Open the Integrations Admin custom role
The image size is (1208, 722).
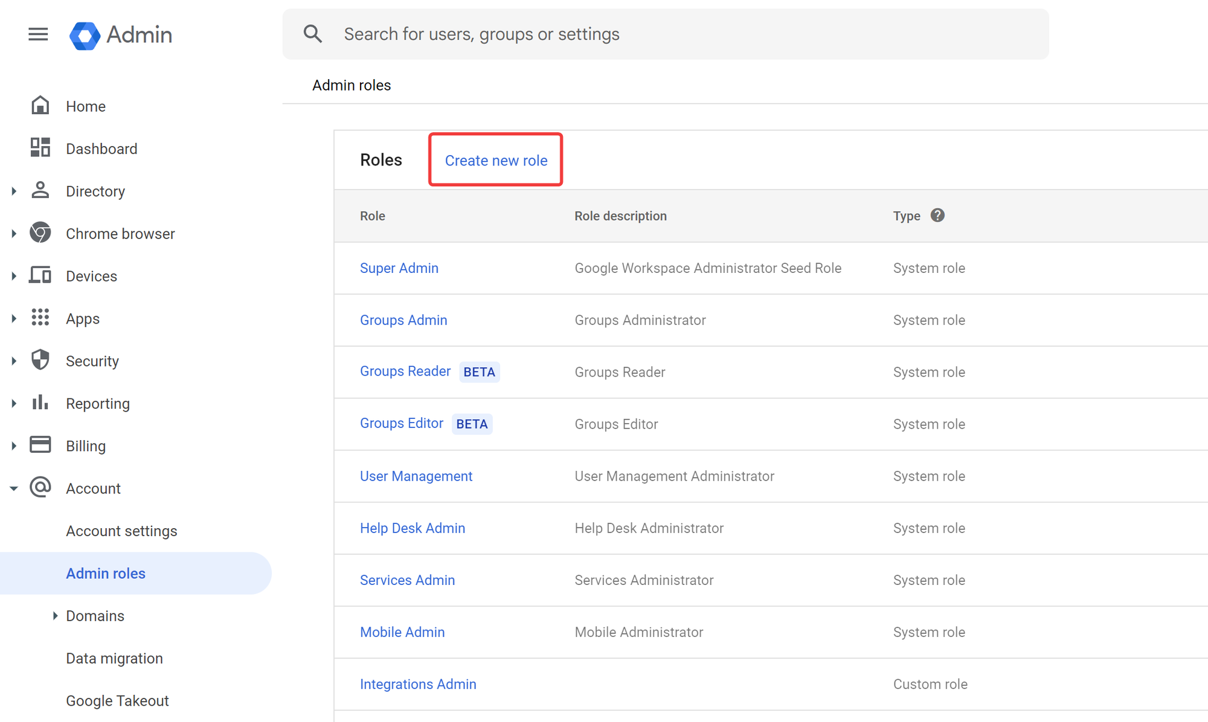click(x=418, y=684)
